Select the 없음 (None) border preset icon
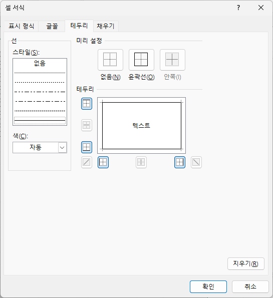Screen dimensions: 273x298 pyautogui.click(x=110, y=60)
